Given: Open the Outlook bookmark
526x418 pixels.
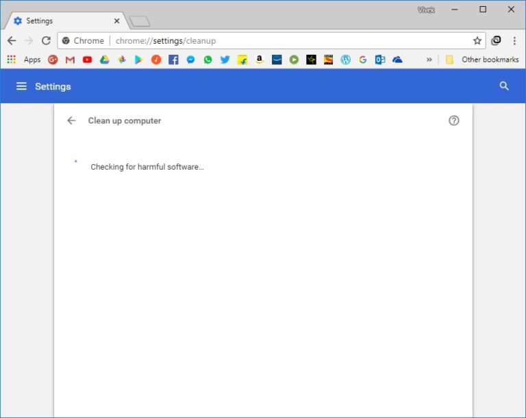Looking at the screenshot, I should [x=380, y=60].
